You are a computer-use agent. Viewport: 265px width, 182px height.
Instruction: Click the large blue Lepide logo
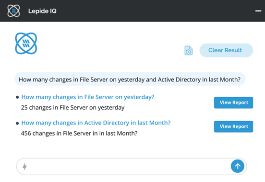pos(26,44)
